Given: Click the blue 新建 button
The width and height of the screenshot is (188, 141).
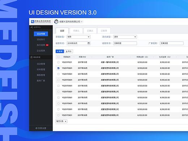Looking at the screenshot, I should coord(60,51).
